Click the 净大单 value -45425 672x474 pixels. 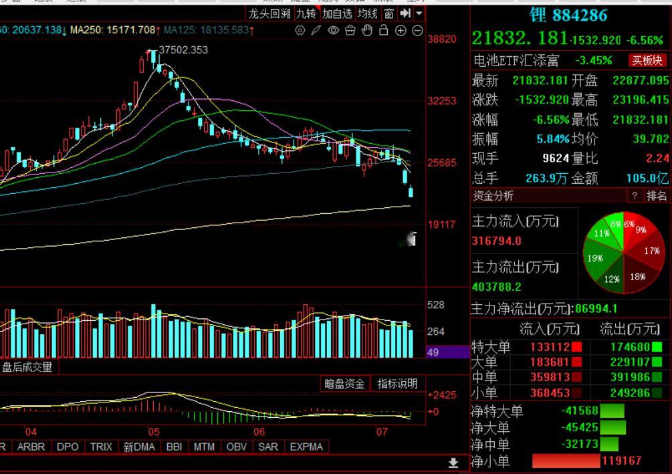pyautogui.click(x=580, y=427)
